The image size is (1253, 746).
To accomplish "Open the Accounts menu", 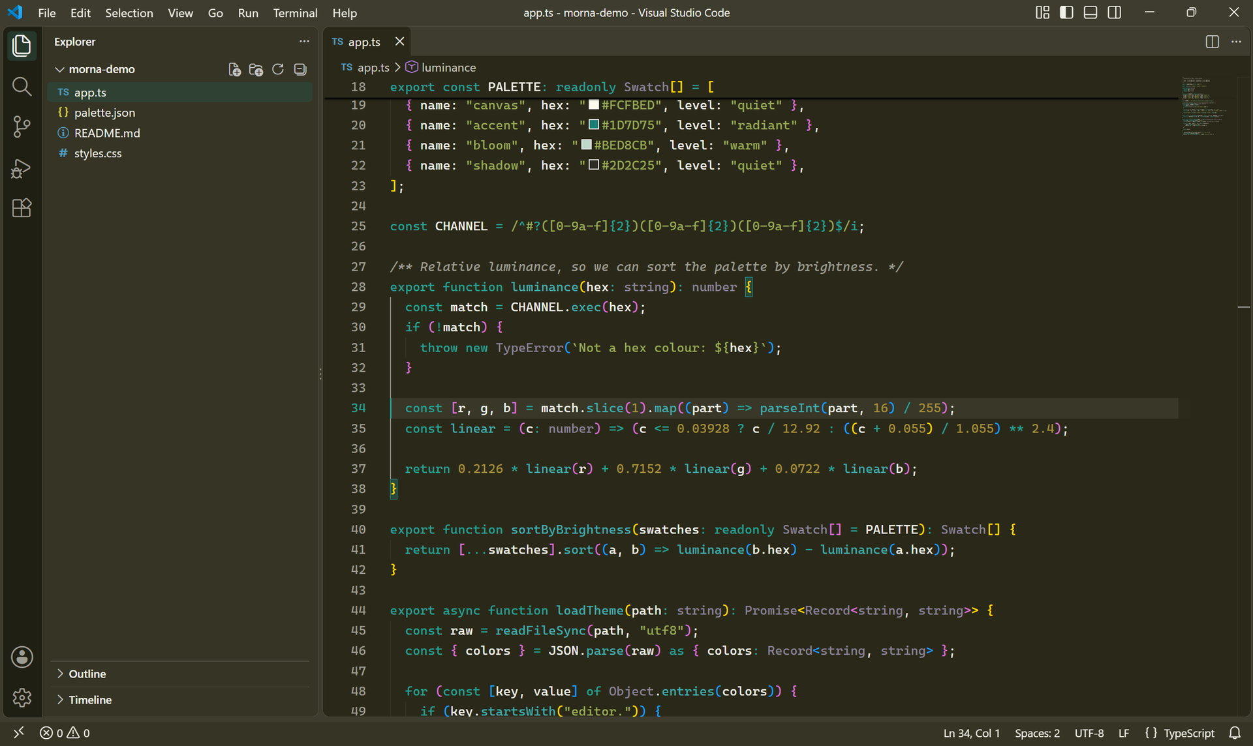I will [x=22, y=657].
